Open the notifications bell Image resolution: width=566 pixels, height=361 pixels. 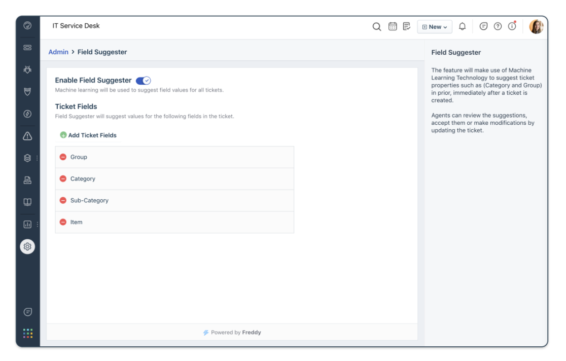(462, 27)
